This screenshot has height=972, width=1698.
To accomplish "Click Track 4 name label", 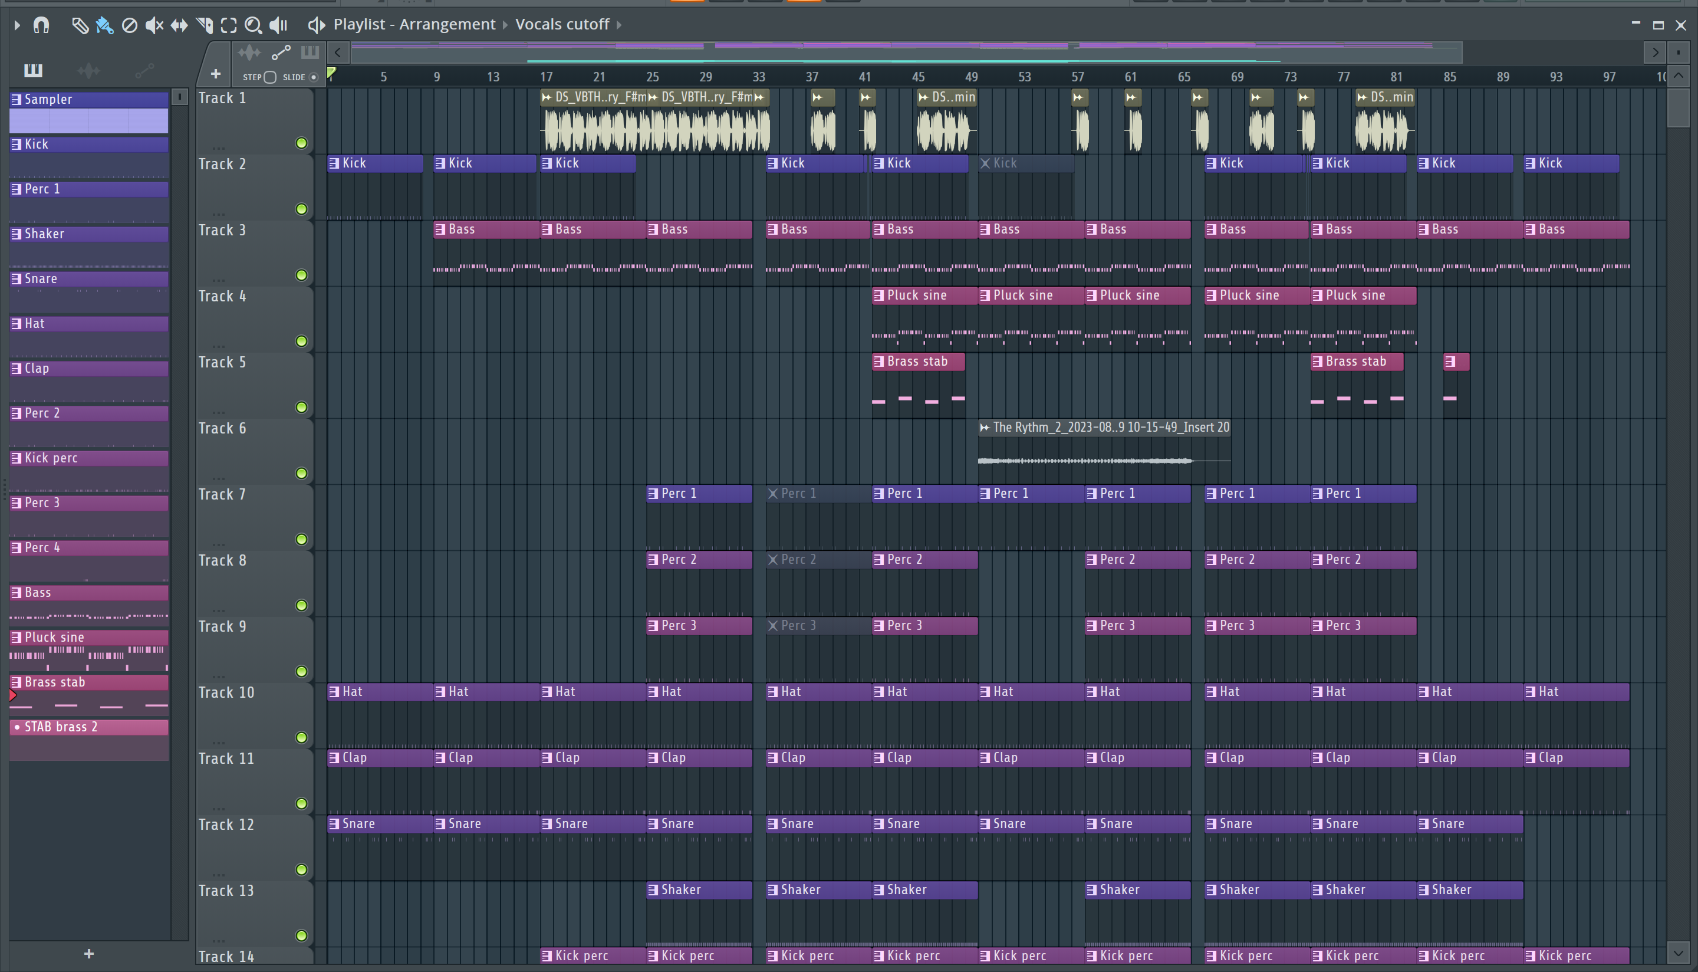I will (x=222, y=297).
